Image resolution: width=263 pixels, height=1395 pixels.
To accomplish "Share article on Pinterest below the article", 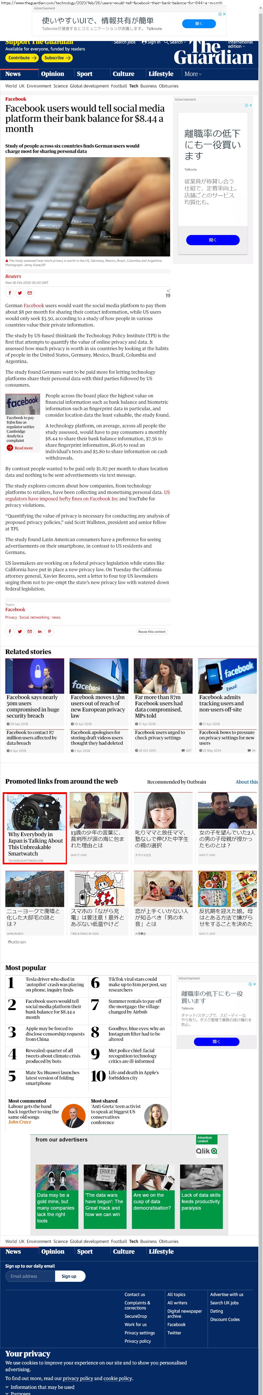I will pos(49,631).
